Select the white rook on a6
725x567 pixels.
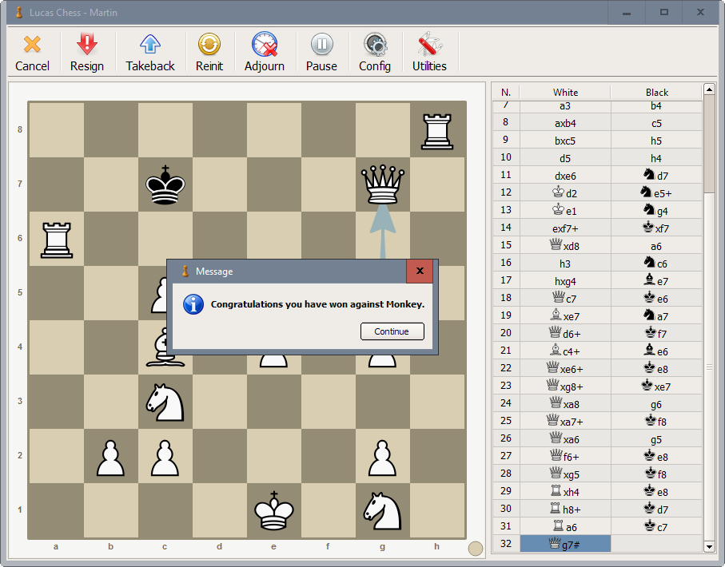[57, 240]
